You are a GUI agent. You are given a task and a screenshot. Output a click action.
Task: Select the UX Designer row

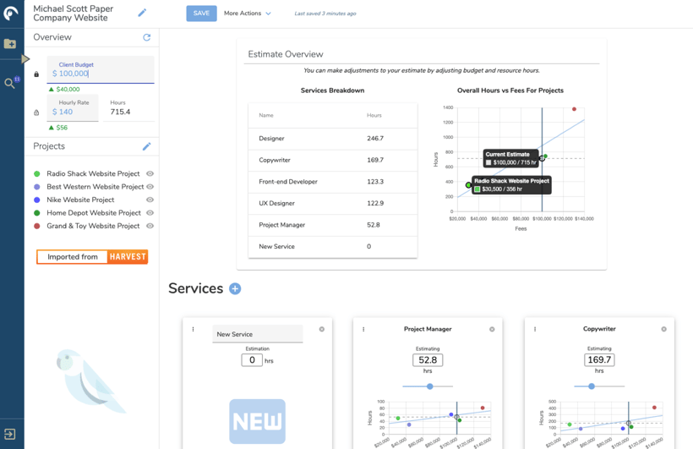333,204
